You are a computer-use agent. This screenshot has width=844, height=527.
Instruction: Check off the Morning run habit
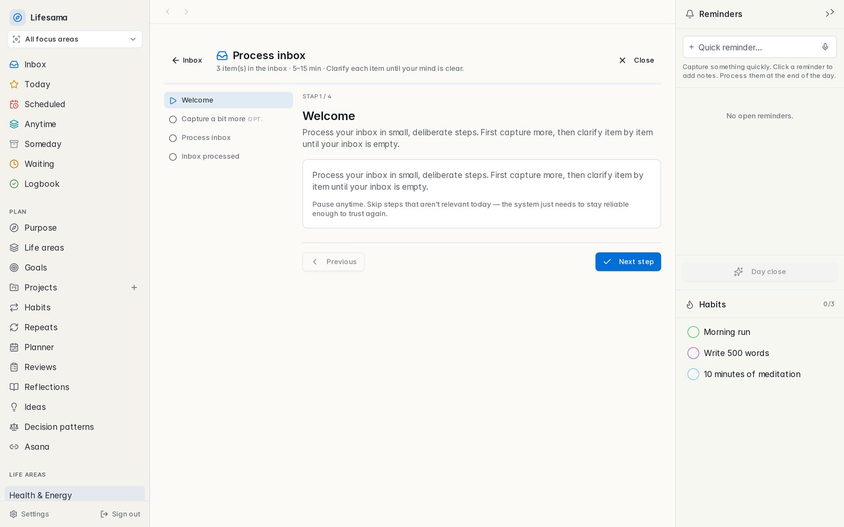693,332
